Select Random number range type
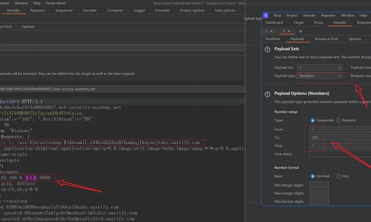This screenshot has width=371, height=222. 338,120
